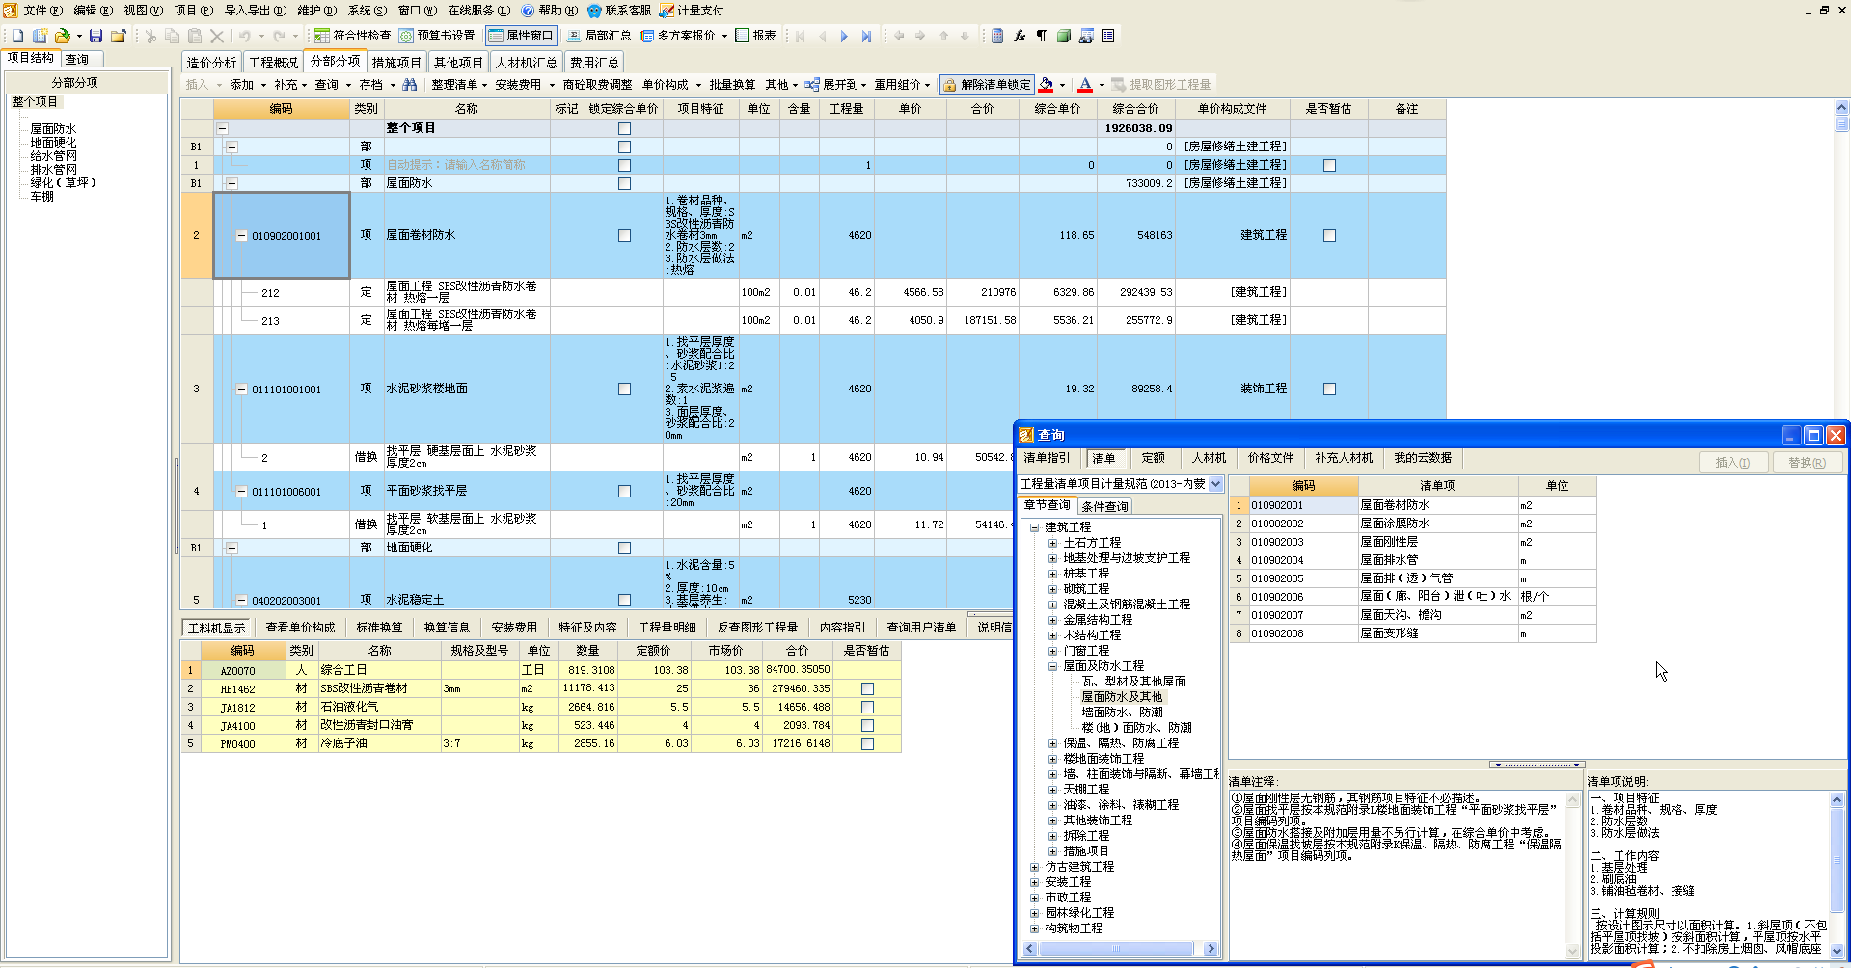Toggle lock price checkbox for 平面砂浆找平层
Viewport: 1851px width, 968px height.
tap(624, 492)
